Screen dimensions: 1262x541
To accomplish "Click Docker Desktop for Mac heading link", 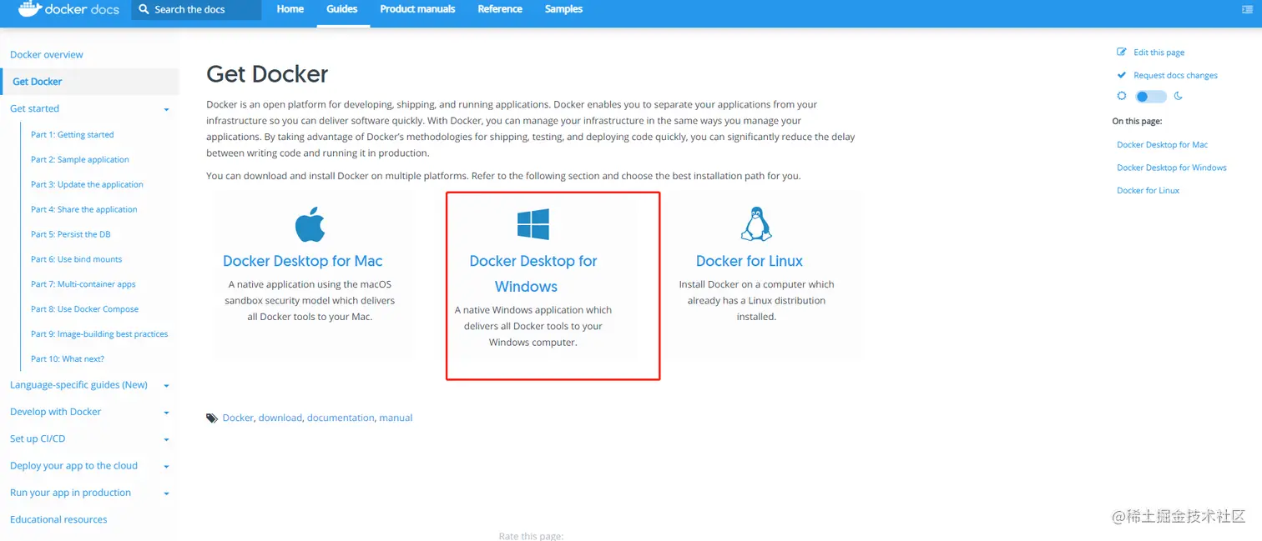I will pos(303,261).
